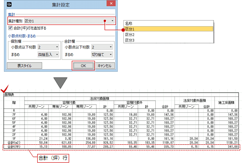Select 区分2 from the dropdown list

(168, 35)
